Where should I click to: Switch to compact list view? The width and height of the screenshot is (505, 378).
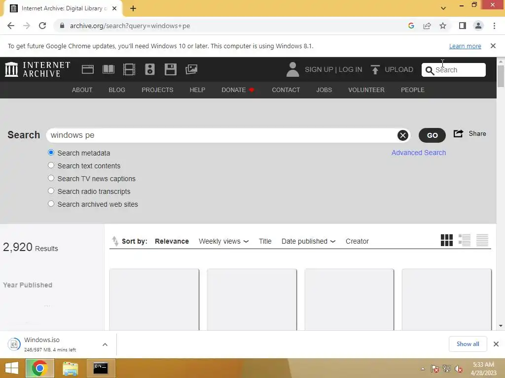[482, 240]
